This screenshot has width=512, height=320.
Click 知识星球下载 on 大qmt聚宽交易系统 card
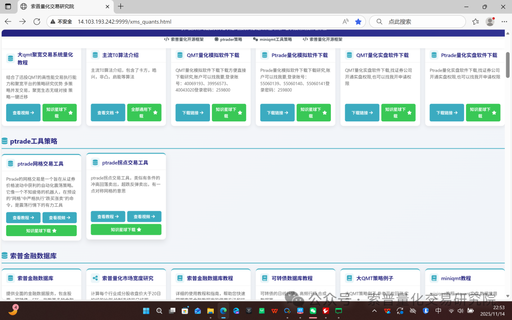(59, 113)
